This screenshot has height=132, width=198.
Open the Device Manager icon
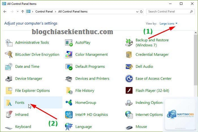click(x=9, y=79)
